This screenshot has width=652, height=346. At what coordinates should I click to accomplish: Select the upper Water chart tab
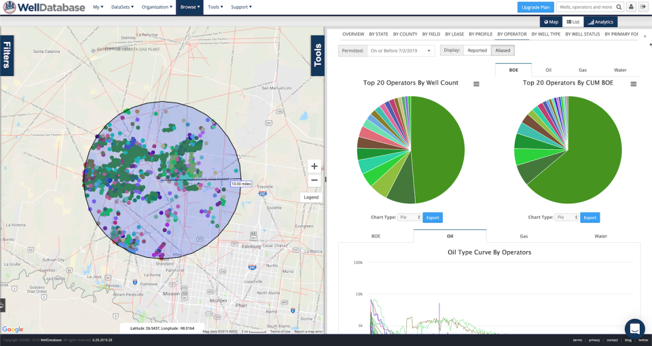tap(620, 70)
